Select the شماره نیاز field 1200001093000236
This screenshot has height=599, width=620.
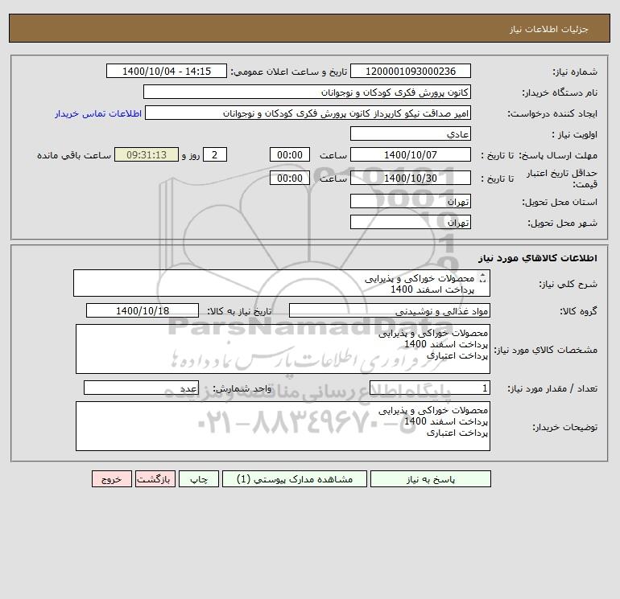pos(411,71)
